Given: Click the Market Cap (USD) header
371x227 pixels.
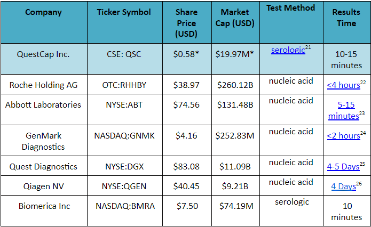Looking at the screenshot, I should tap(235, 22).
